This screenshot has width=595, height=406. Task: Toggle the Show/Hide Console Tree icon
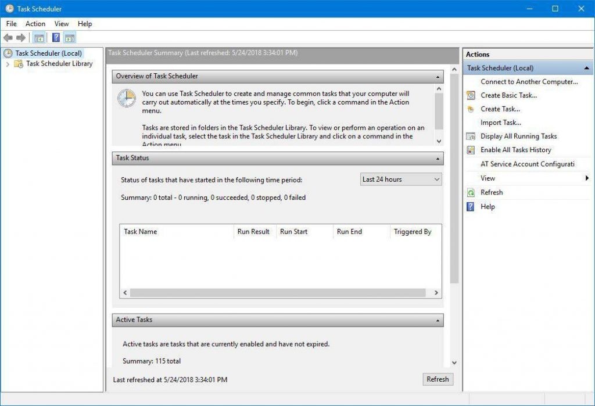click(39, 38)
